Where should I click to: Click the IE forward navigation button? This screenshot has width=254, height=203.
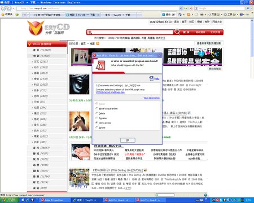pos(9,8)
